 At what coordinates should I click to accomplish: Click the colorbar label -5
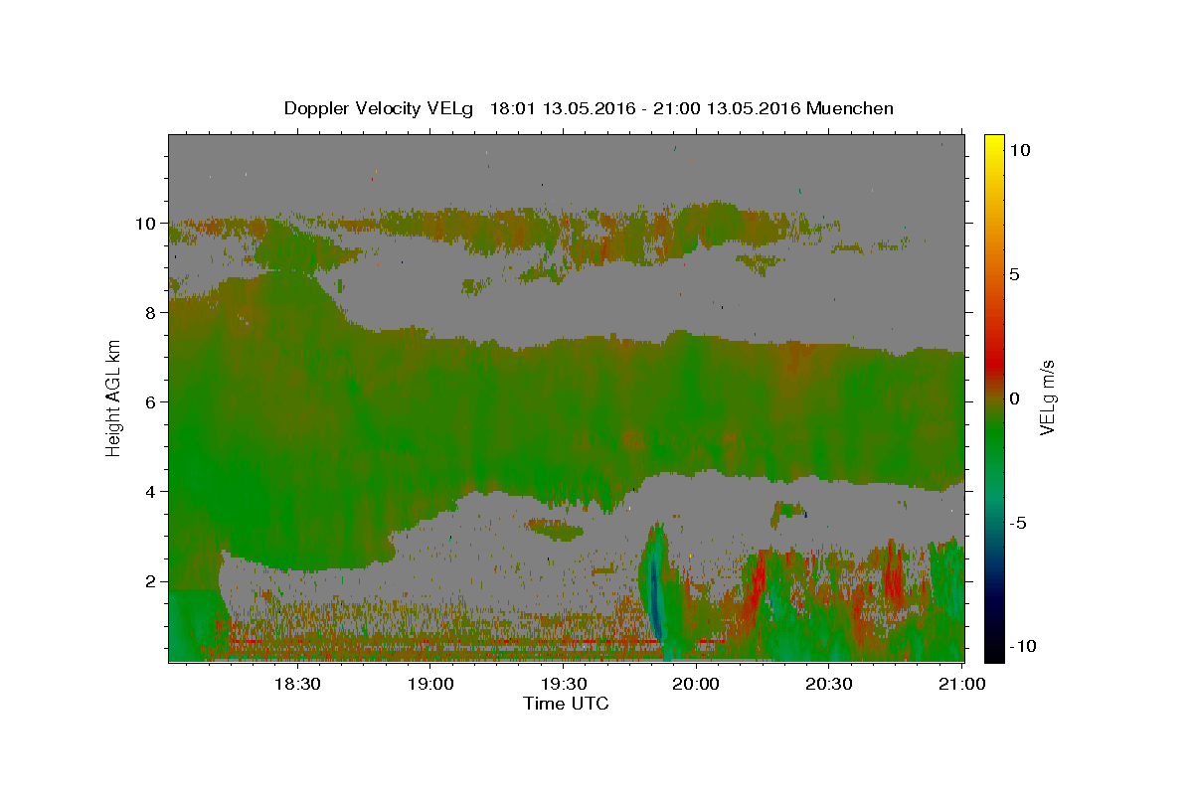pos(1019,523)
